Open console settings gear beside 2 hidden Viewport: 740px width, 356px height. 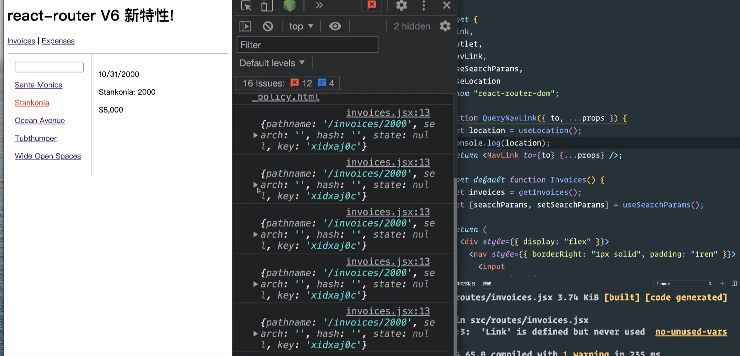coord(445,26)
